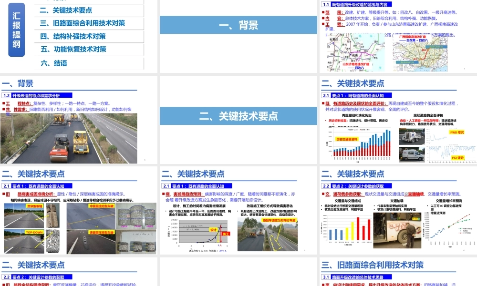477x286 pixels.
Task: Click heading "1.2 升级改造的特点和需求分析"
Action: [x=37, y=95]
